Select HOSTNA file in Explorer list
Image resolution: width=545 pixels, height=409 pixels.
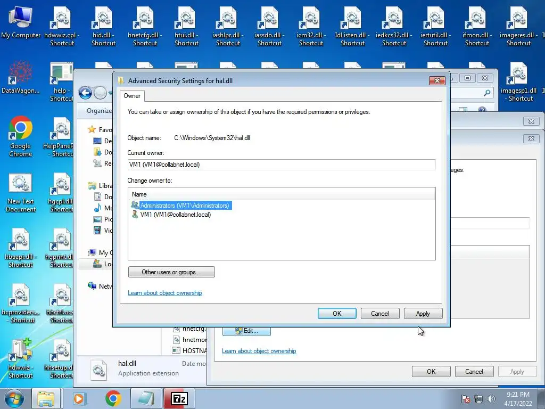[x=190, y=350]
